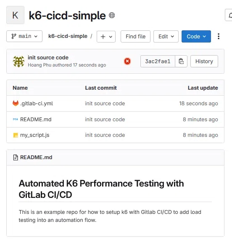Click the Find file button
The image size is (232, 240).
(x=136, y=37)
